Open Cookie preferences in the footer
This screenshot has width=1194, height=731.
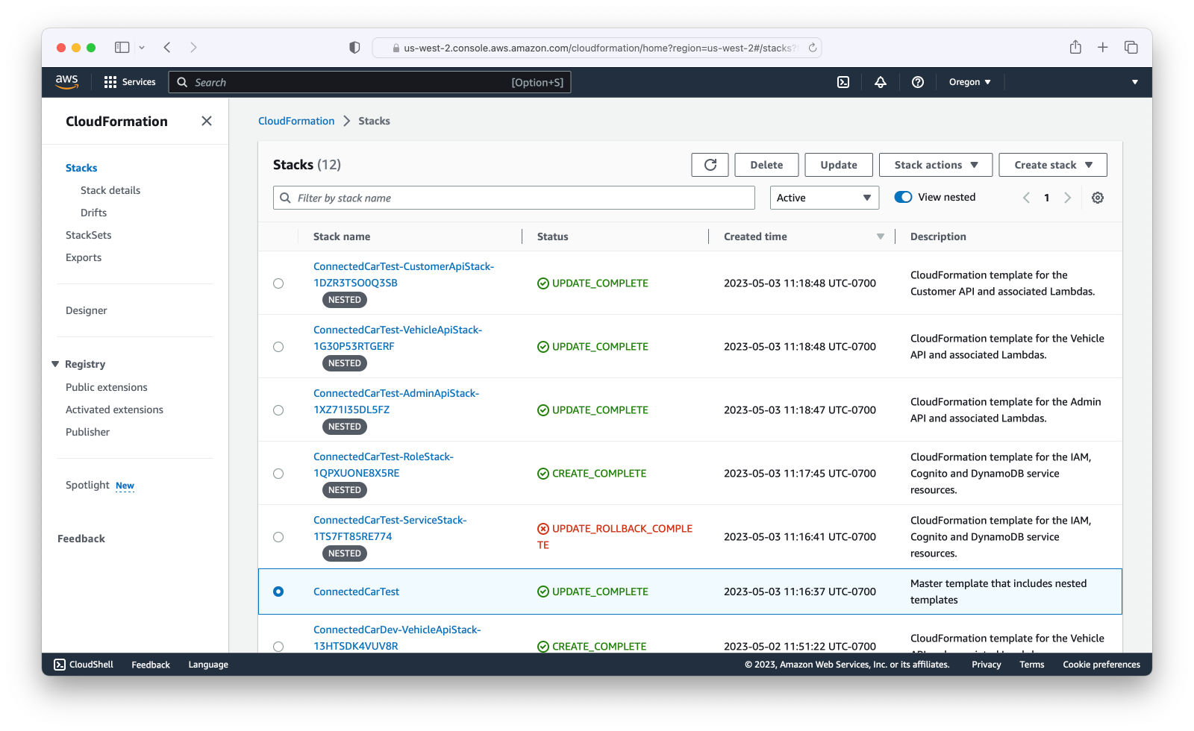click(1101, 665)
